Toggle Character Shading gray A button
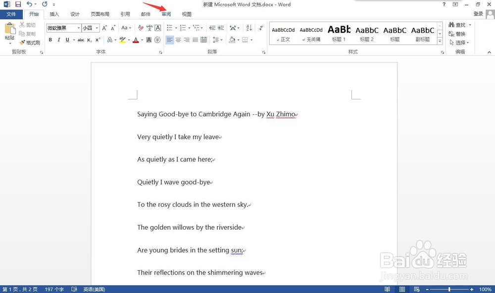495x293 pixels. pyautogui.click(x=149, y=40)
